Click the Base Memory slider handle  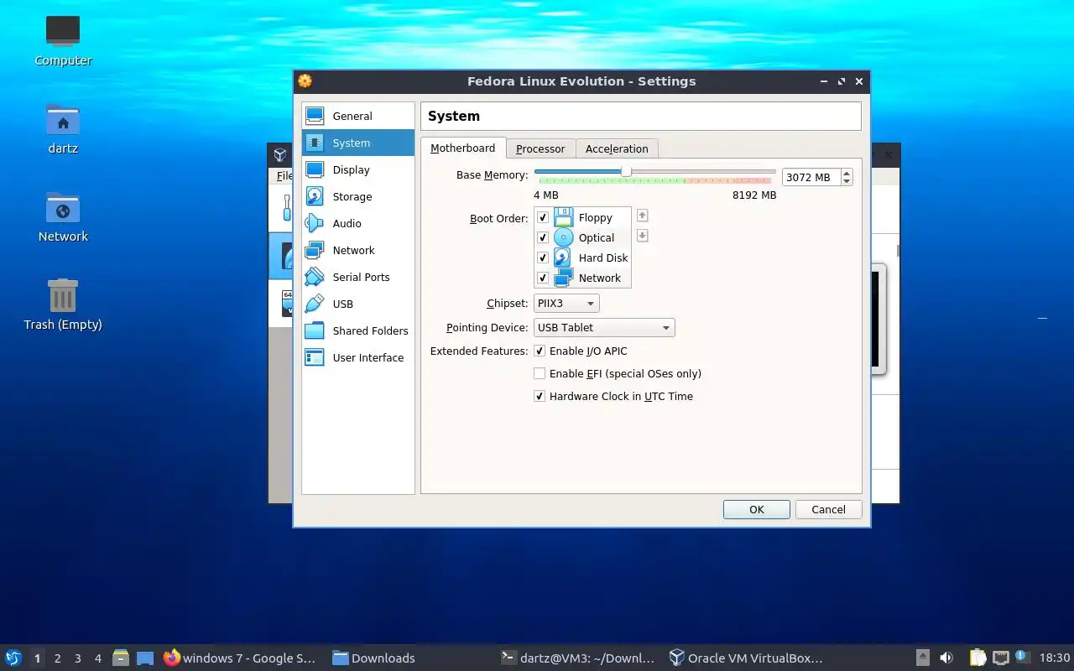point(626,171)
